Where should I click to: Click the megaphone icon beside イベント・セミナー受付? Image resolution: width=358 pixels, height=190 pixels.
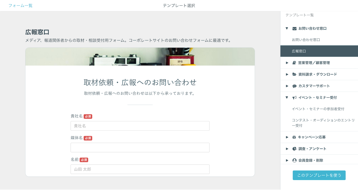[x=294, y=98]
